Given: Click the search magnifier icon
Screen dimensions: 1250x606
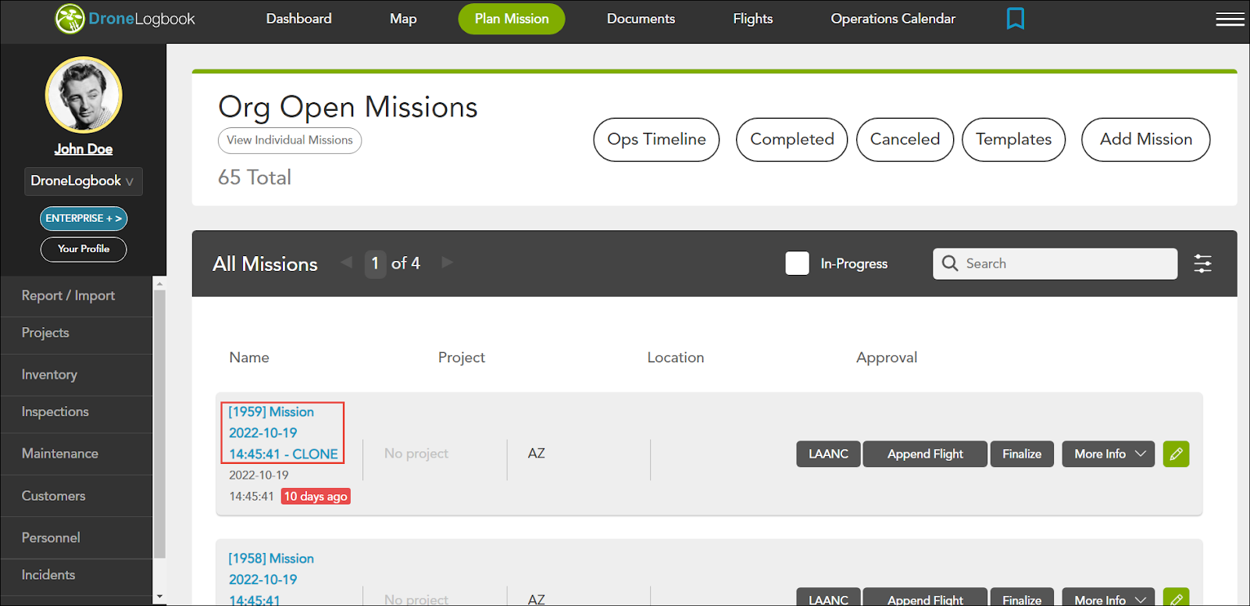Looking at the screenshot, I should point(950,263).
